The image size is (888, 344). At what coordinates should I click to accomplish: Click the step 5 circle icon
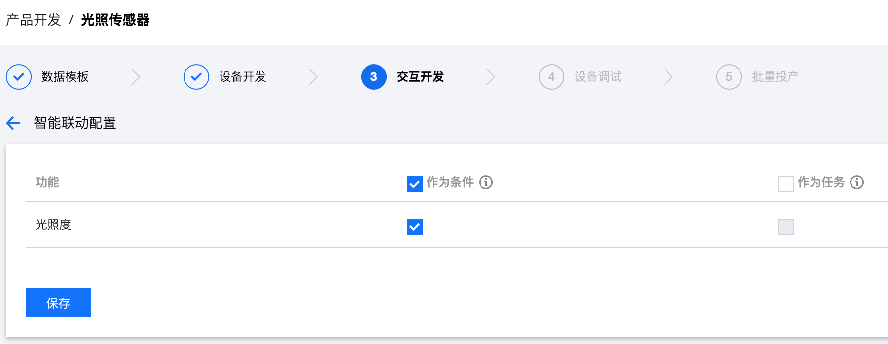729,77
